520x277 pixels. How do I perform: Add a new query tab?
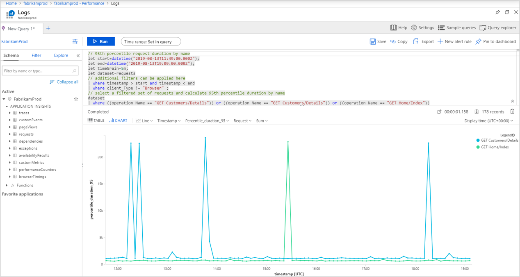tap(48, 28)
